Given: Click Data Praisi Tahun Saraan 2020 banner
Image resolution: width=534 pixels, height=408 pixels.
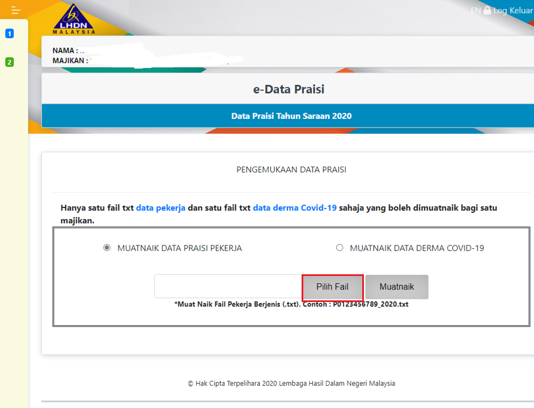Looking at the screenshot, I should [x=291, y=116].
